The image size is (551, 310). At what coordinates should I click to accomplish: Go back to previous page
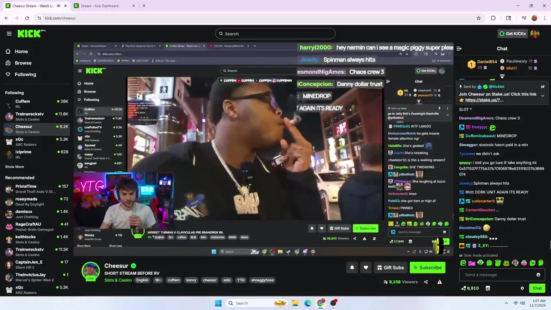click(x=6, y=18)
